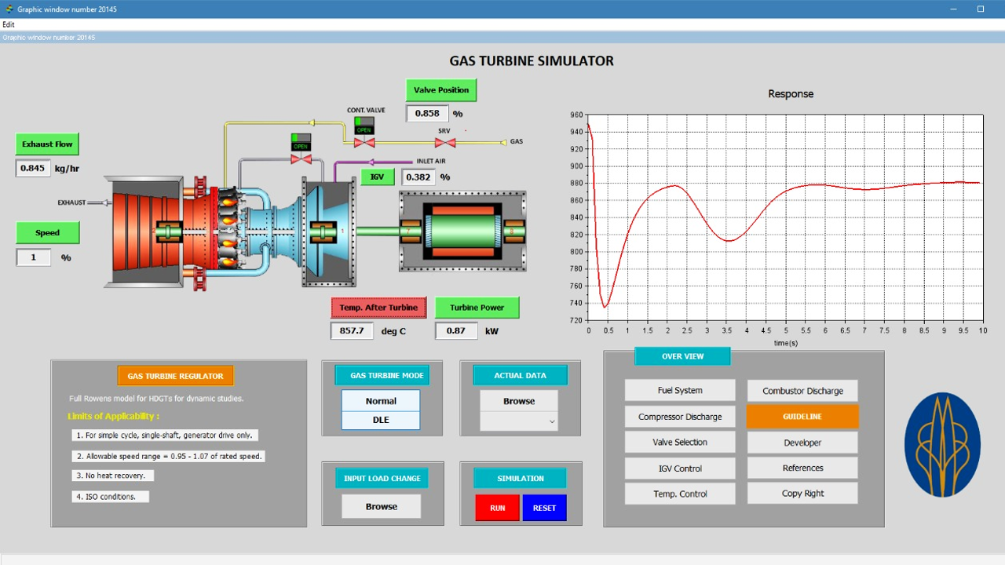Screen dimensions: 1005x565
Task: Click the response plot curve area
Action: [785, 217]
